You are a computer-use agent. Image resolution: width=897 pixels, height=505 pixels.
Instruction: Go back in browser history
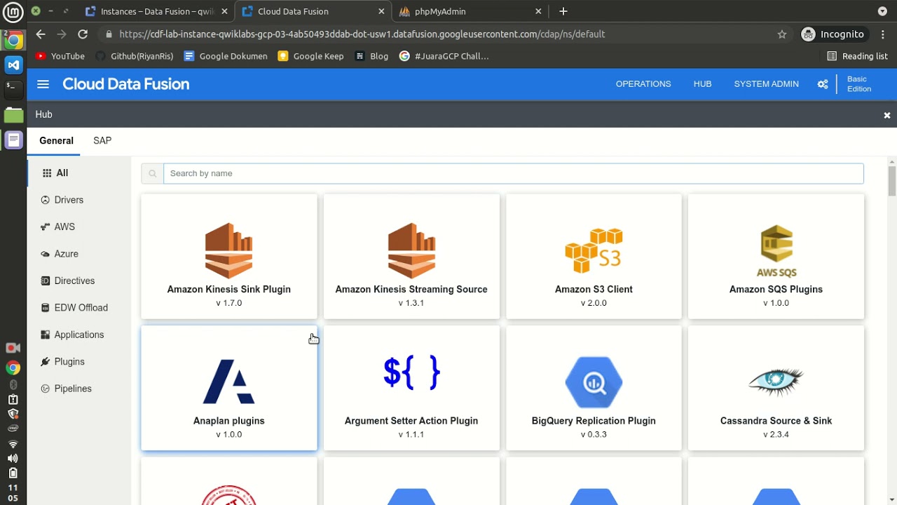click(41, 34)
